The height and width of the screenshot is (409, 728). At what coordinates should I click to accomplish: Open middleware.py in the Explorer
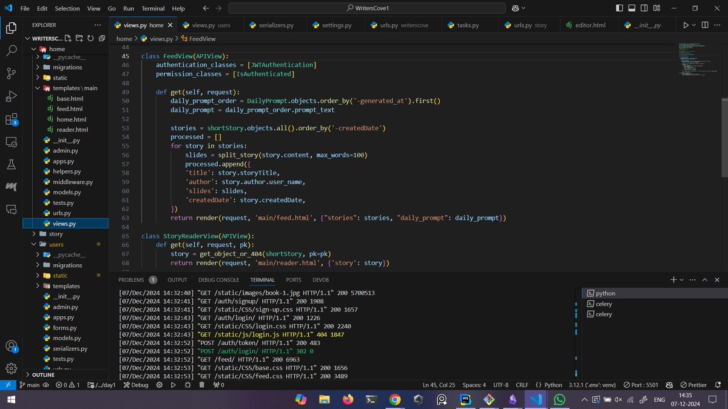[x=73, y=182]
